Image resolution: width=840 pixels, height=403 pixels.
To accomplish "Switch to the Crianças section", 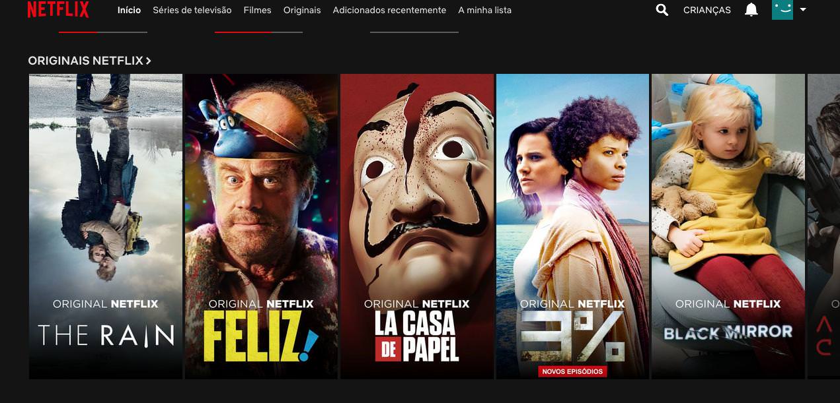I will point(707,10).
